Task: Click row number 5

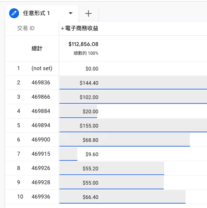Action: 19,125
